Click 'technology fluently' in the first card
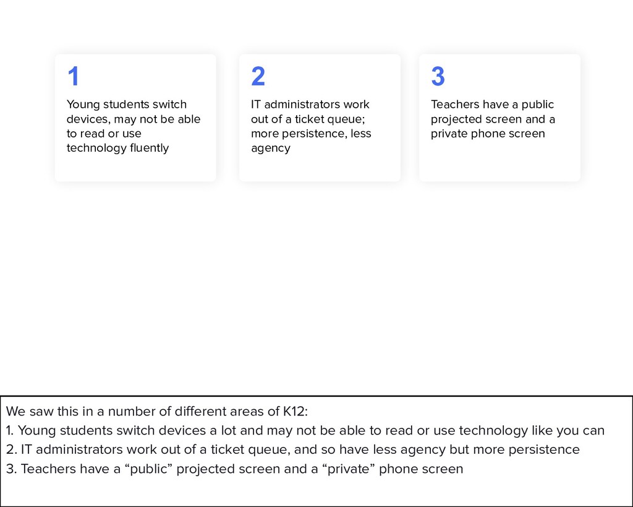 117,148
